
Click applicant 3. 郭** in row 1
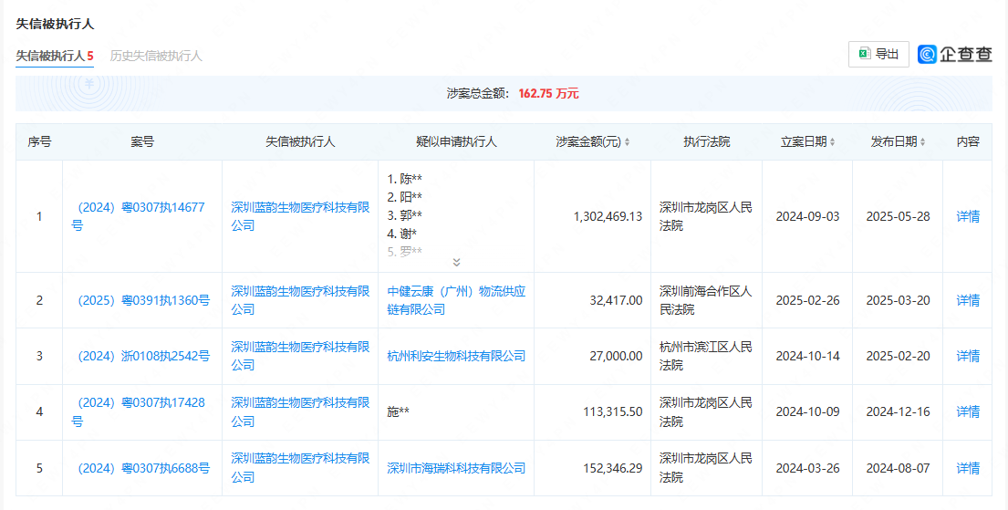click(x=404, y=215)
